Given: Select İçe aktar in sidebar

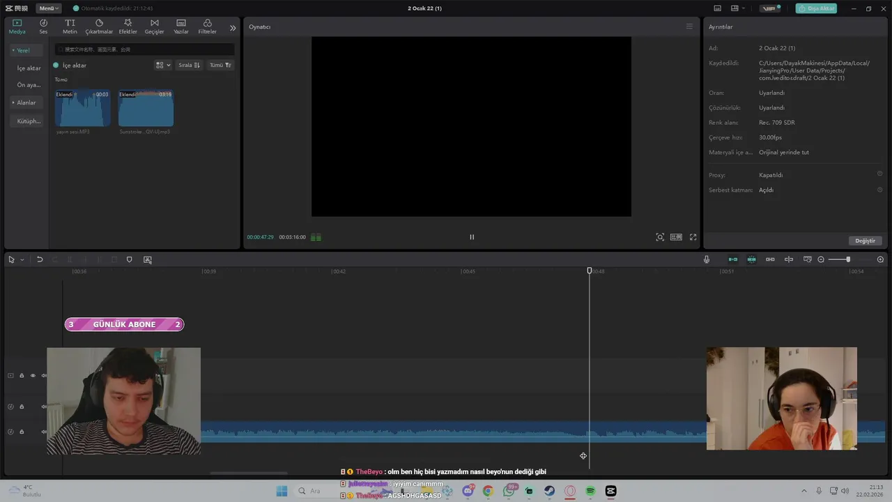Looking at the screenshot, I should pyautogui.click(x=29, y=68).
